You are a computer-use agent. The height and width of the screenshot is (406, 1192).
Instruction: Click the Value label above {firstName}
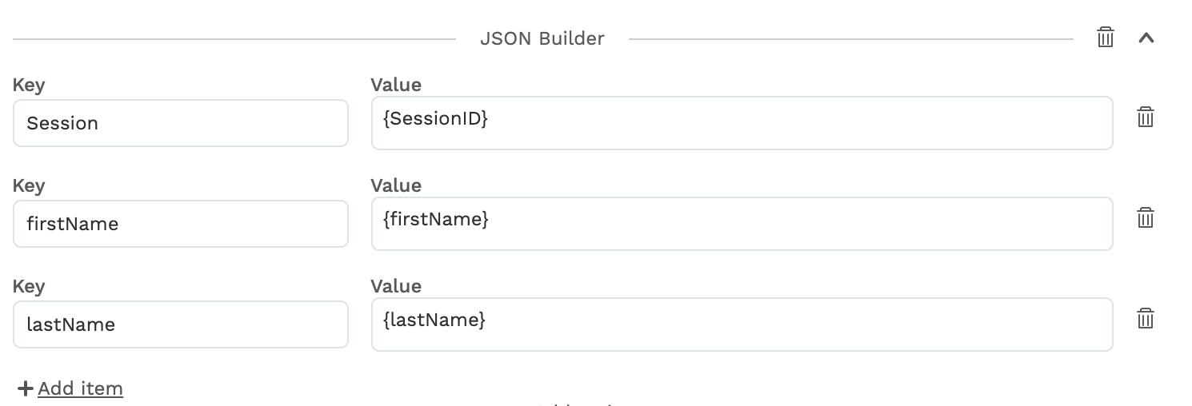click(x=396, y=185)
